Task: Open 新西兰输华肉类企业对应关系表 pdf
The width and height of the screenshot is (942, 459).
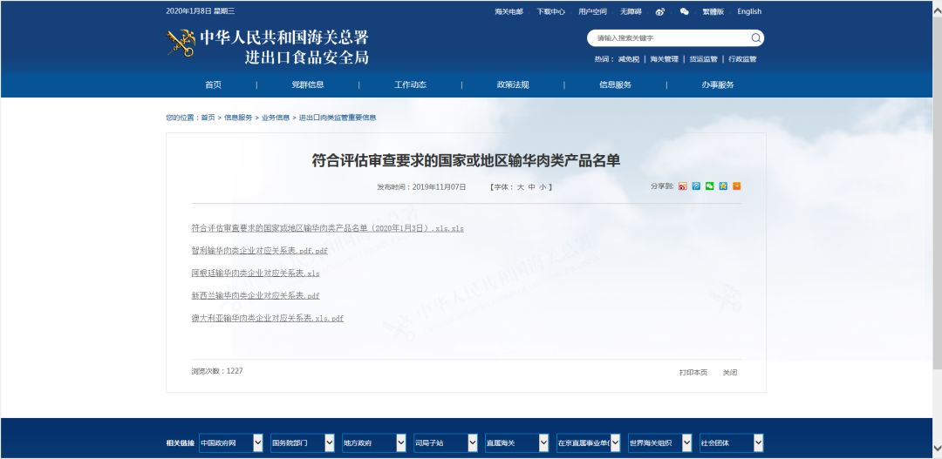Action: 256,296
